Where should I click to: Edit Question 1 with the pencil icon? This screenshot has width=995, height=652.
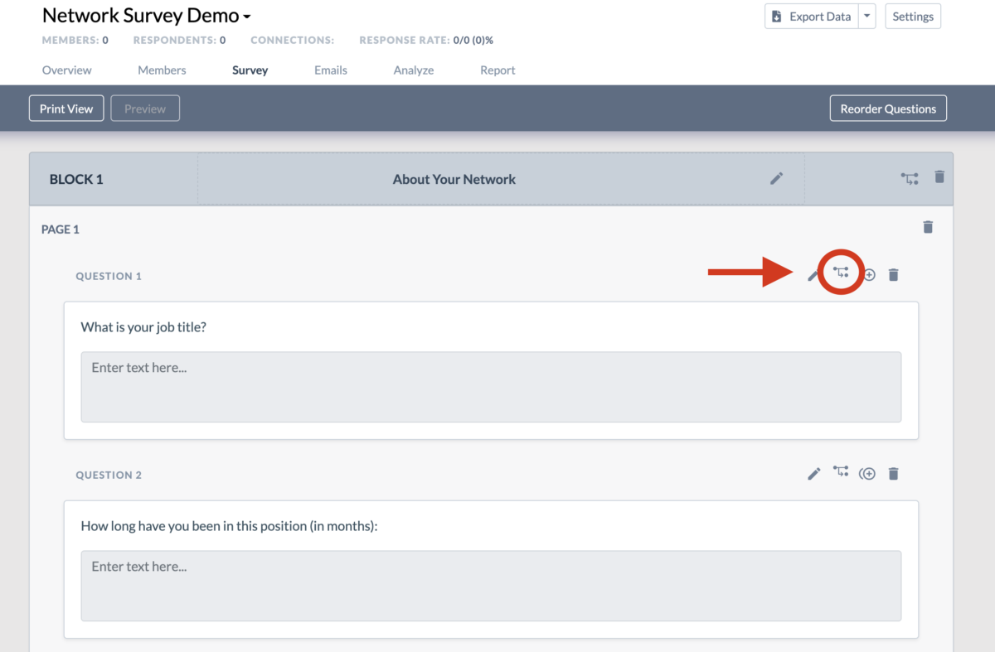[813, 274]
